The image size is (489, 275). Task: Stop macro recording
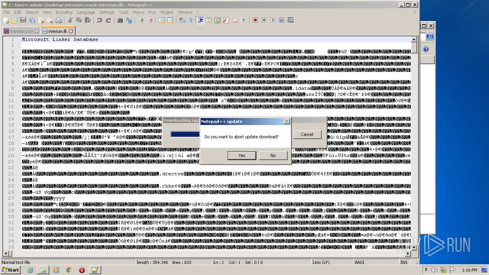264,20
